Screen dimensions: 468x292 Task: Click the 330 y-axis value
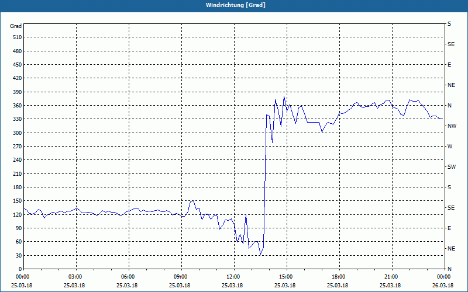tap(18, 119)
